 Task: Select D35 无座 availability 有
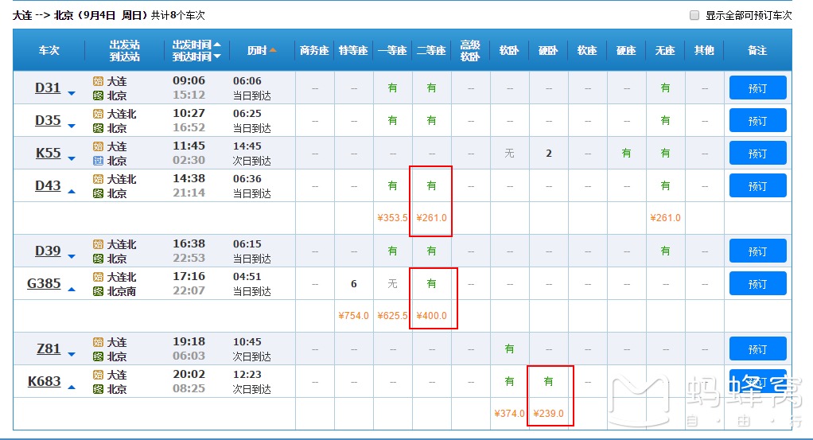click(665, 120)
